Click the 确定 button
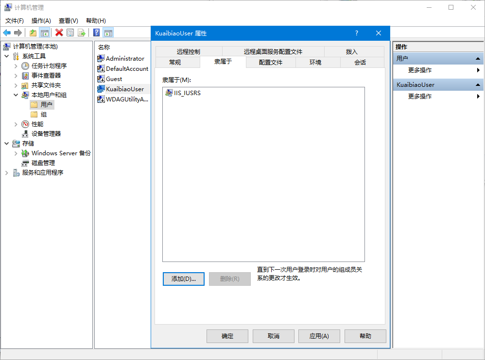Image resolution: width=485 pixels, height=360 pixels. click(x=227, y=336)
